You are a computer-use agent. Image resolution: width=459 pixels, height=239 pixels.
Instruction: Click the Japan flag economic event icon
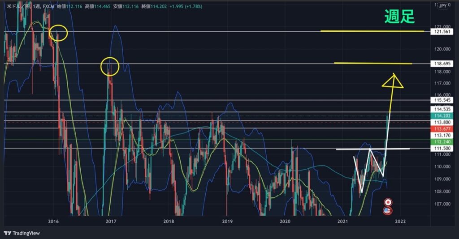point(388,202)
